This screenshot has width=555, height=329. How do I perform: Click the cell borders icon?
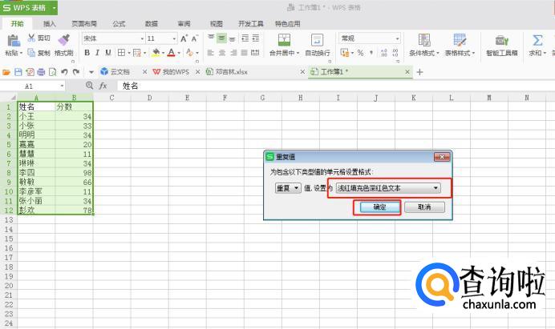121,53
